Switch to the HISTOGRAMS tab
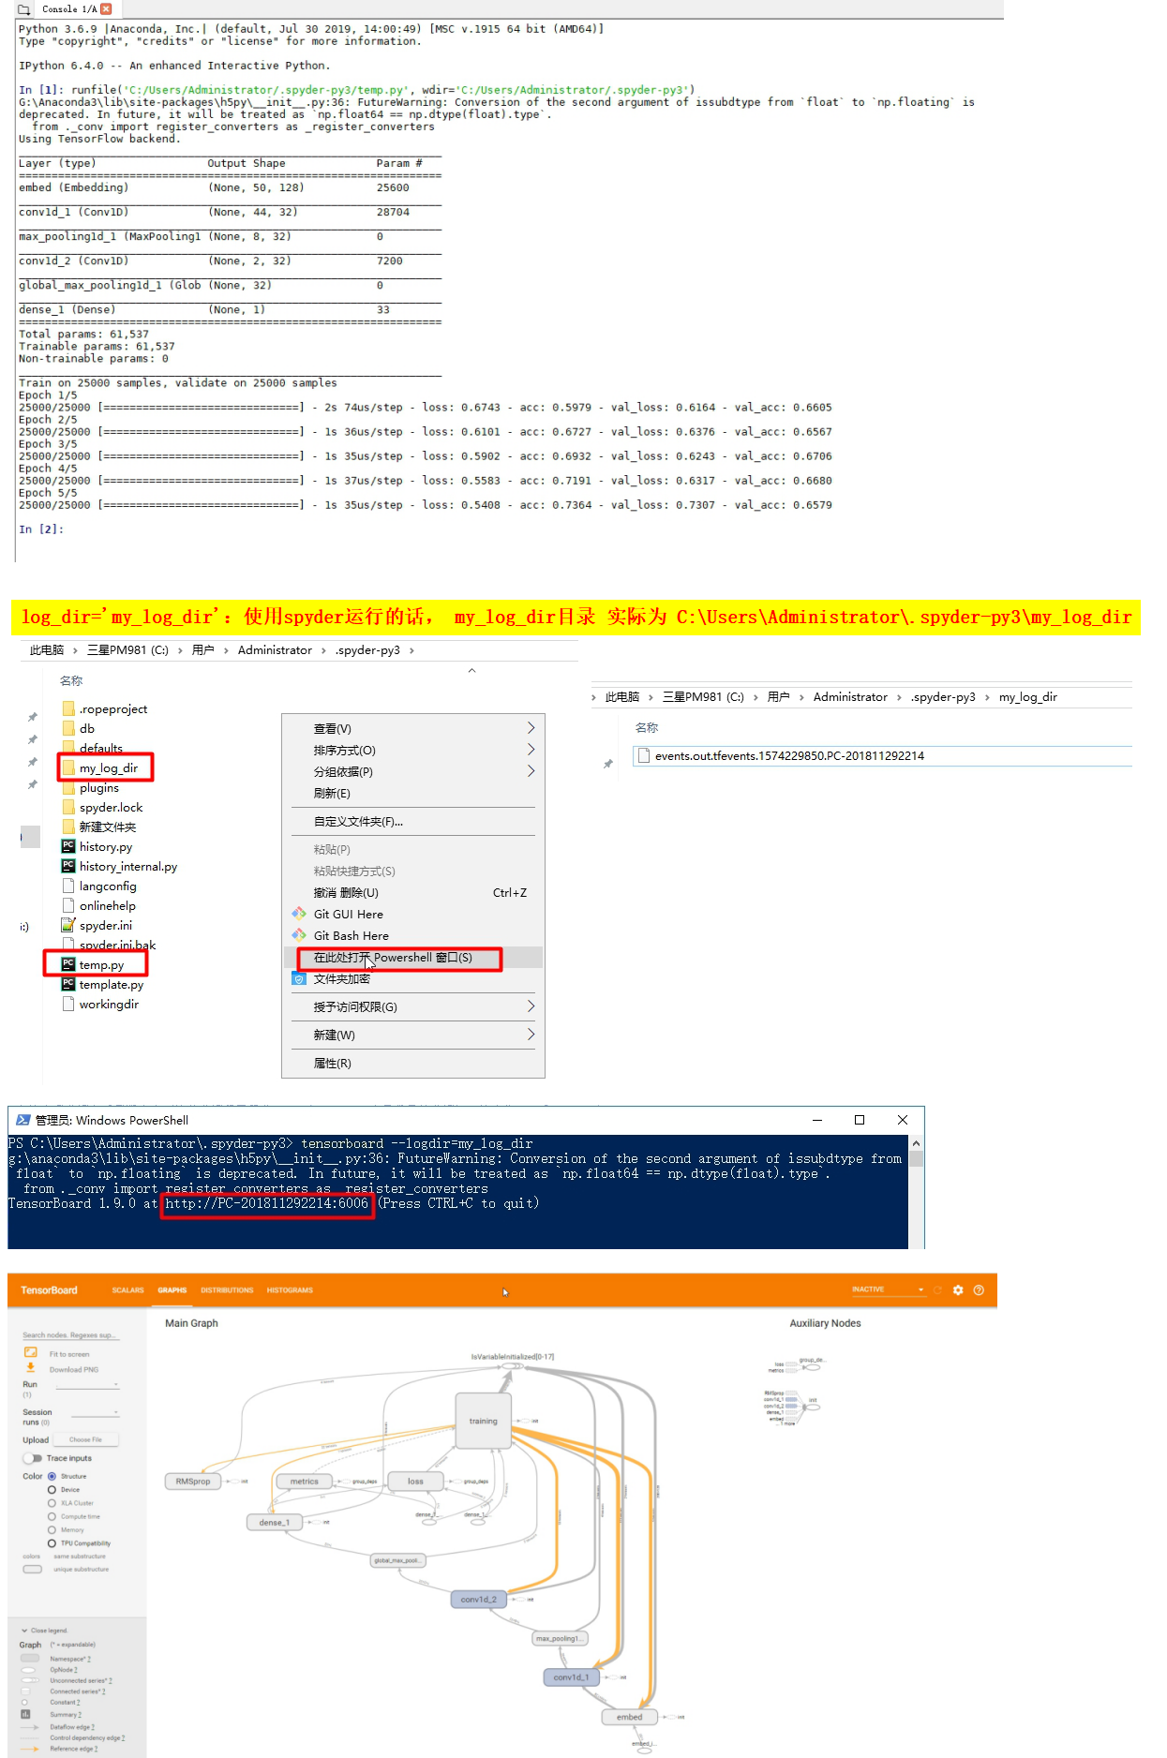Viewport: 1167px width, 1758px height. [290, 1290]
